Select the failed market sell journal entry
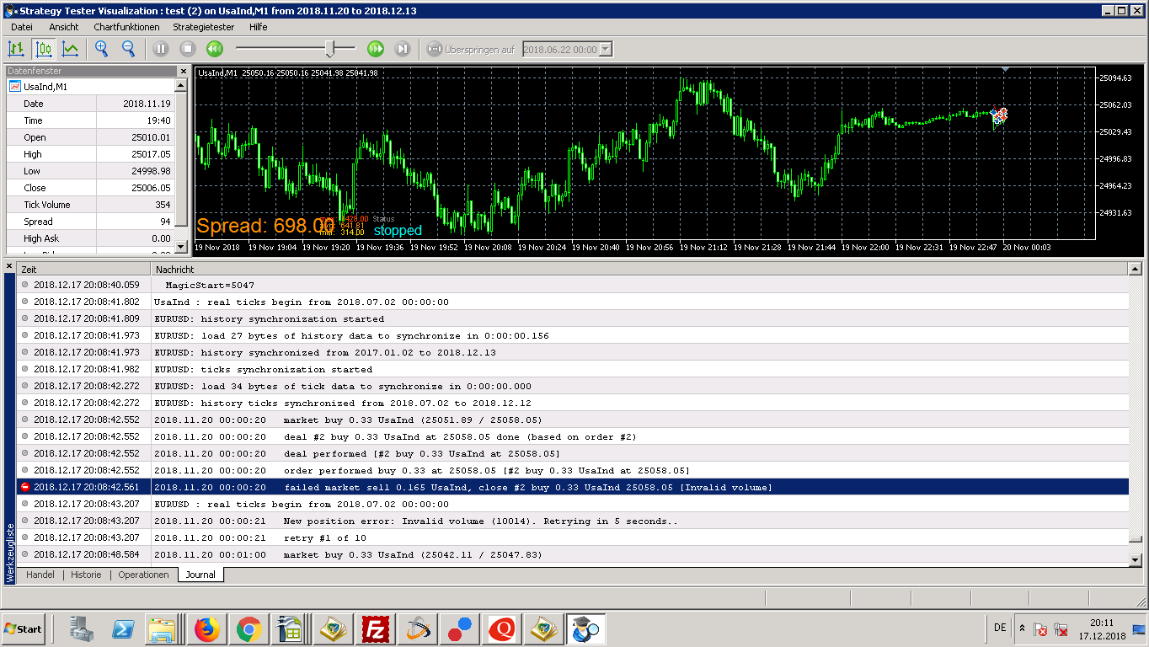Image resolution: width=1149 pixels, height=647 pixels. (x=572, y=487)
